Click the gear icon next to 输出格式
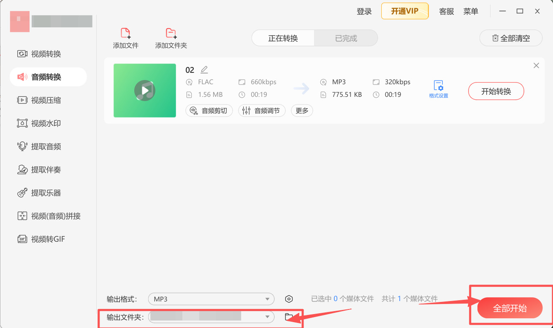The width and height of the screenshot is (553, 328). click(289, 299)
